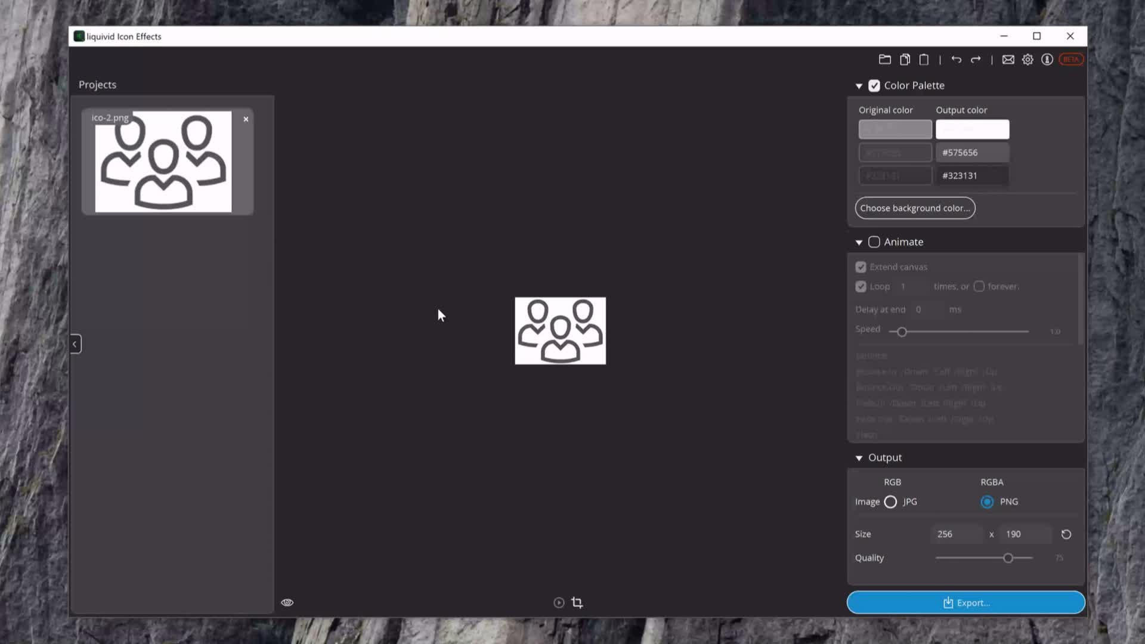
Task: Click the undo arrow icon
Action: [x=956, y=60]
